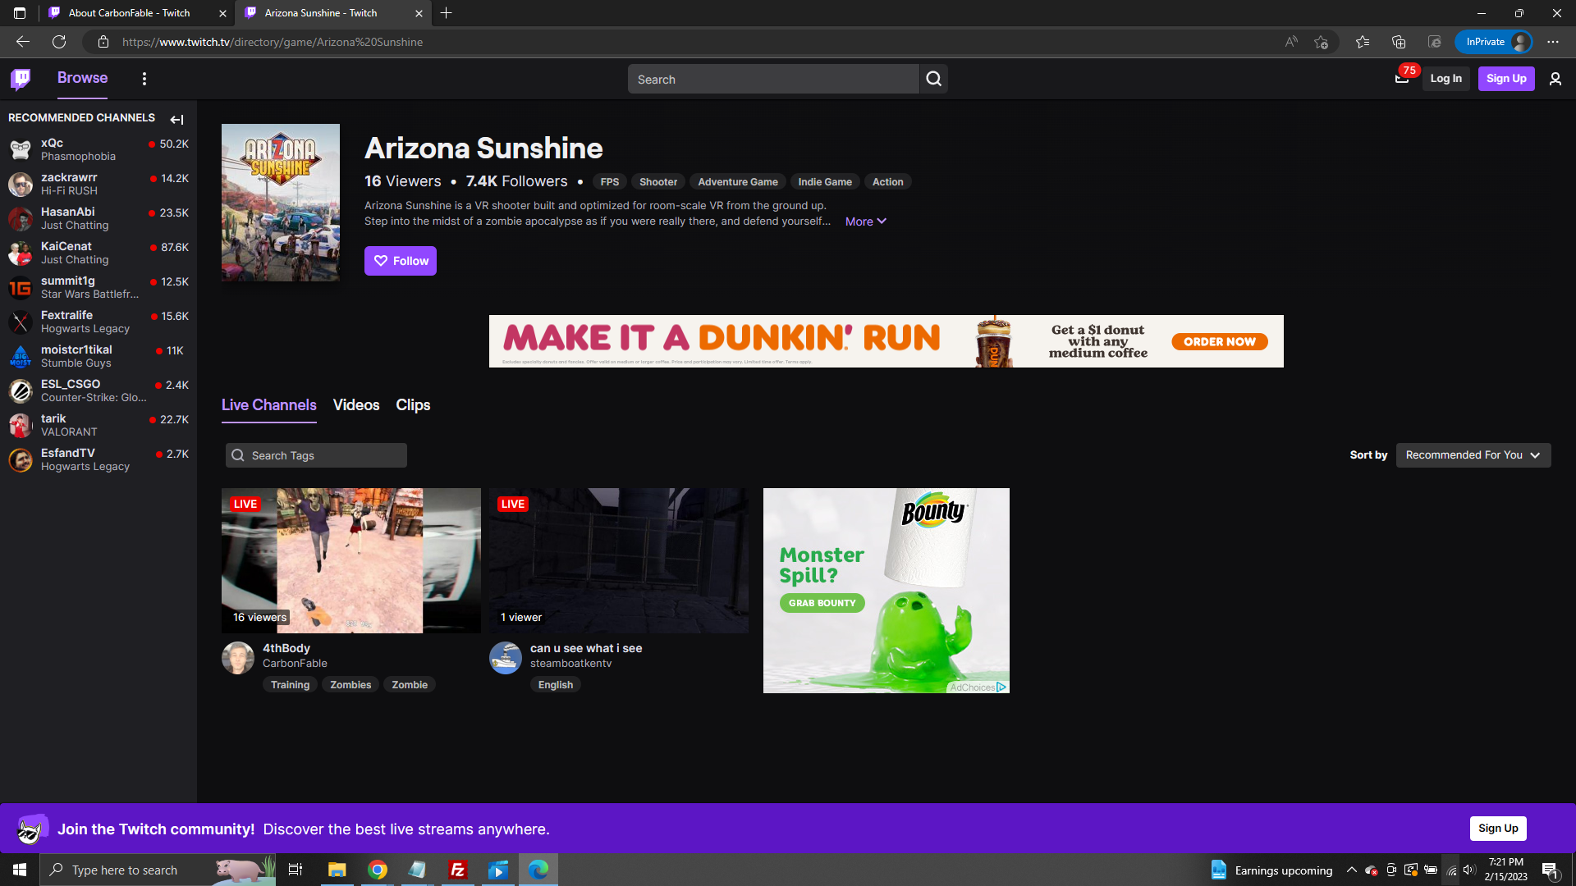Open the Recommended For You sort dropdown
Viewport: 1576px width, 886px height.
1473,455
